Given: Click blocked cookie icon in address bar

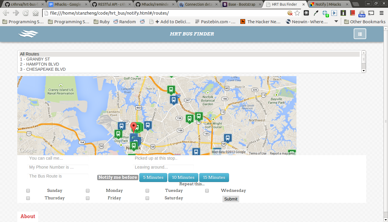Looking at the screenshot, I should coord(290,13).
